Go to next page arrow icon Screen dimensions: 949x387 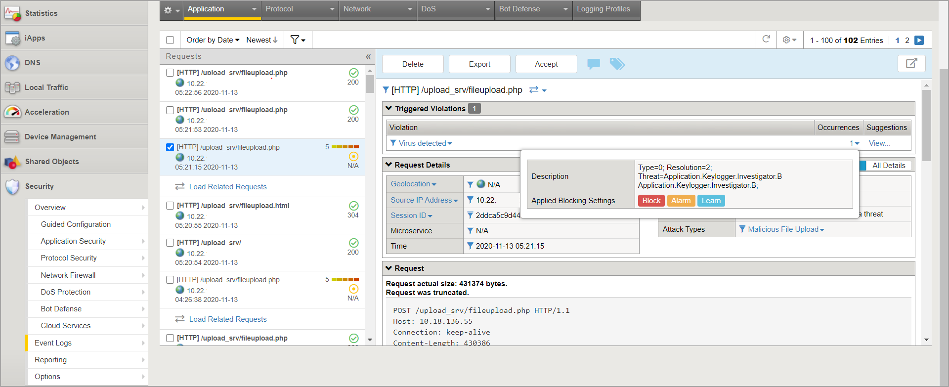coord(919,41)
